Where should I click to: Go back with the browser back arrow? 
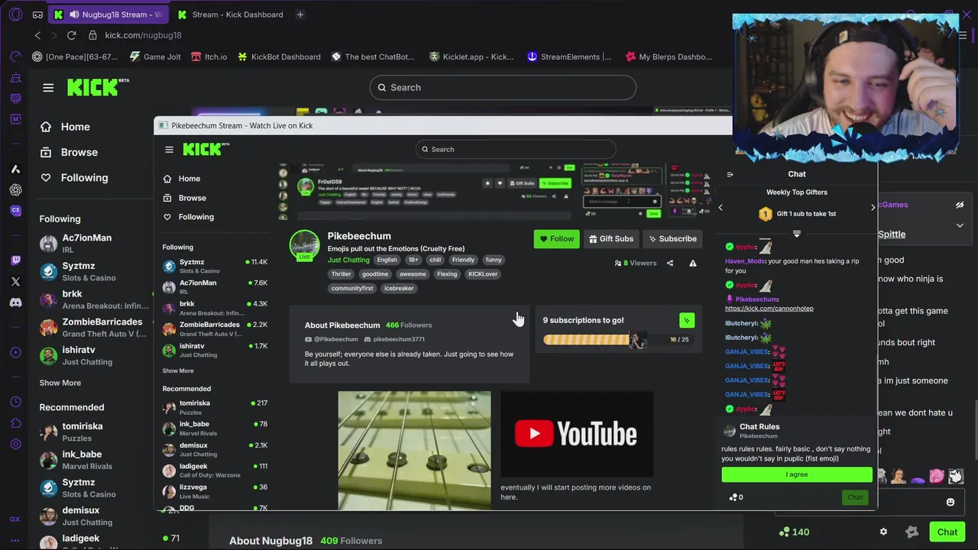37,35
